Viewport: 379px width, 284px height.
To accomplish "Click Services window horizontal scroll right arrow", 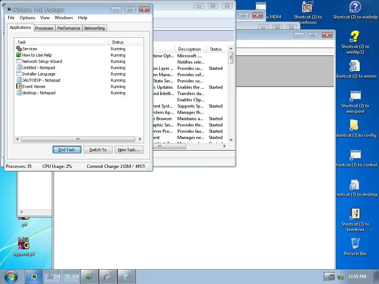I will tap(225, 146).
